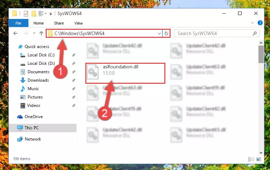Open the Home ribbon tab
Viewport: 270px width, 170px height.
tap(39, 23)
